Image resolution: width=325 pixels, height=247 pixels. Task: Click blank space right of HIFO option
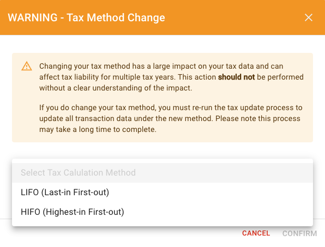tap(218, 212)
